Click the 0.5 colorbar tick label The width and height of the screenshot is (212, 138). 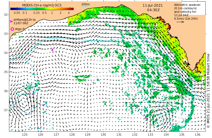click(44, 13)
